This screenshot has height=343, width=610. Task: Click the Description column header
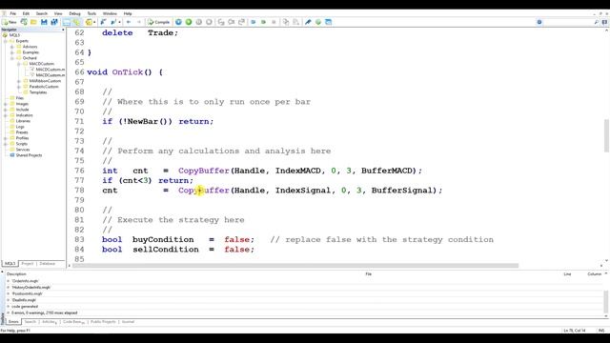point(16,274)
